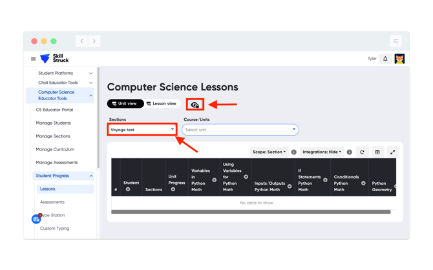Viewport: 433px width, 270px height.
Task: Expand table to fullscreen
Action: [392, 152]
